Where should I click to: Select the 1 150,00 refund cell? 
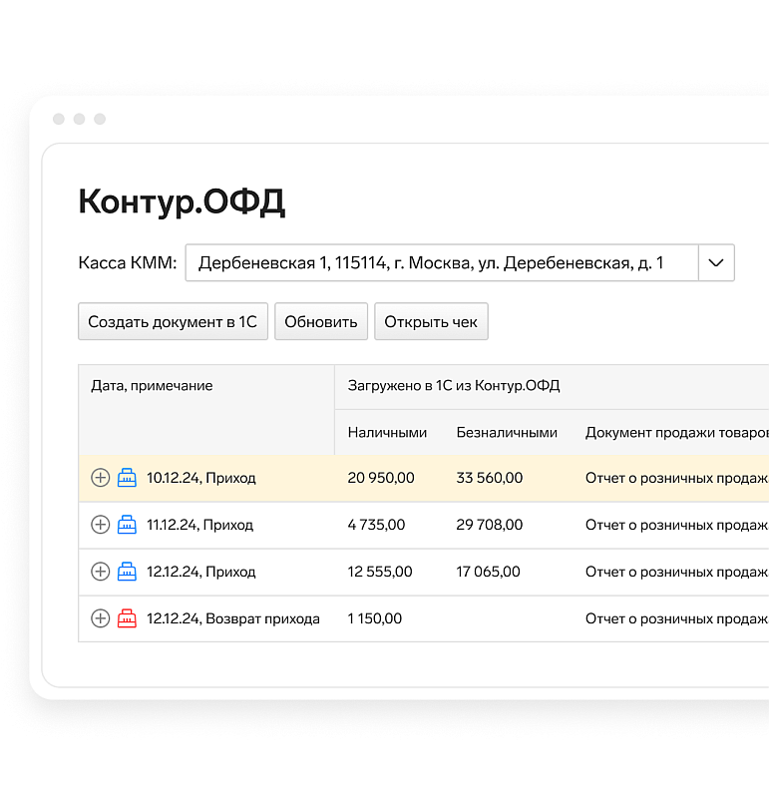375,618
